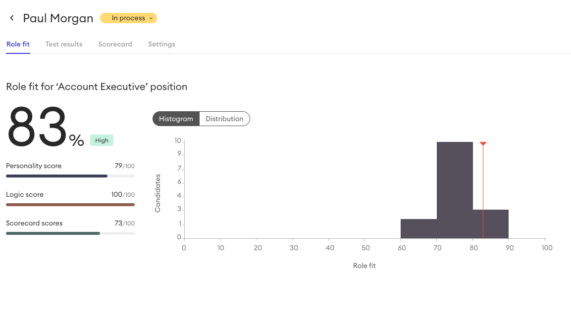Click the green High badge
571x311 pixels.
[x=102, y=140]
